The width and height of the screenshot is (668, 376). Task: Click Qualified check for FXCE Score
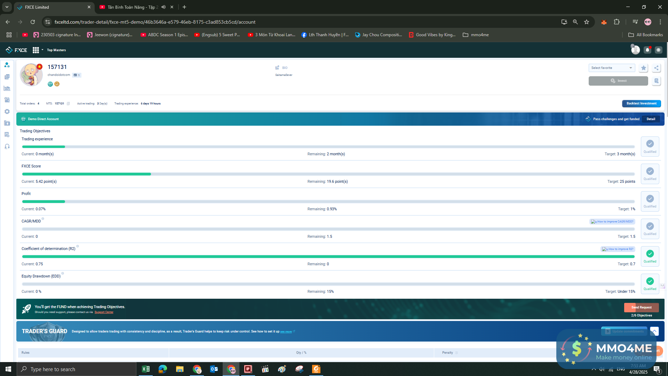coord(650,171)
